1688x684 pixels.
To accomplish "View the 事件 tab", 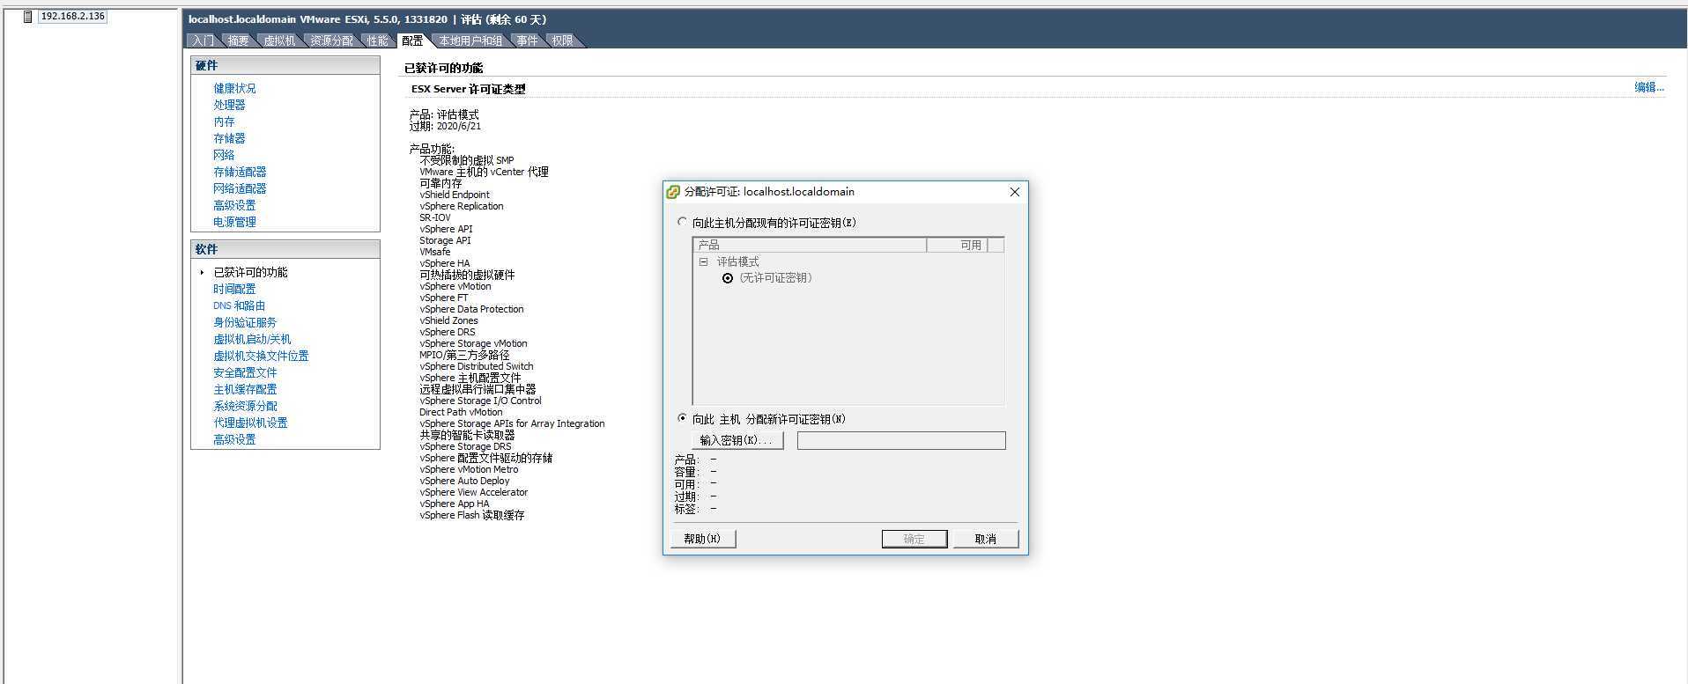I will pyautogui.click(x=527, y=40).
